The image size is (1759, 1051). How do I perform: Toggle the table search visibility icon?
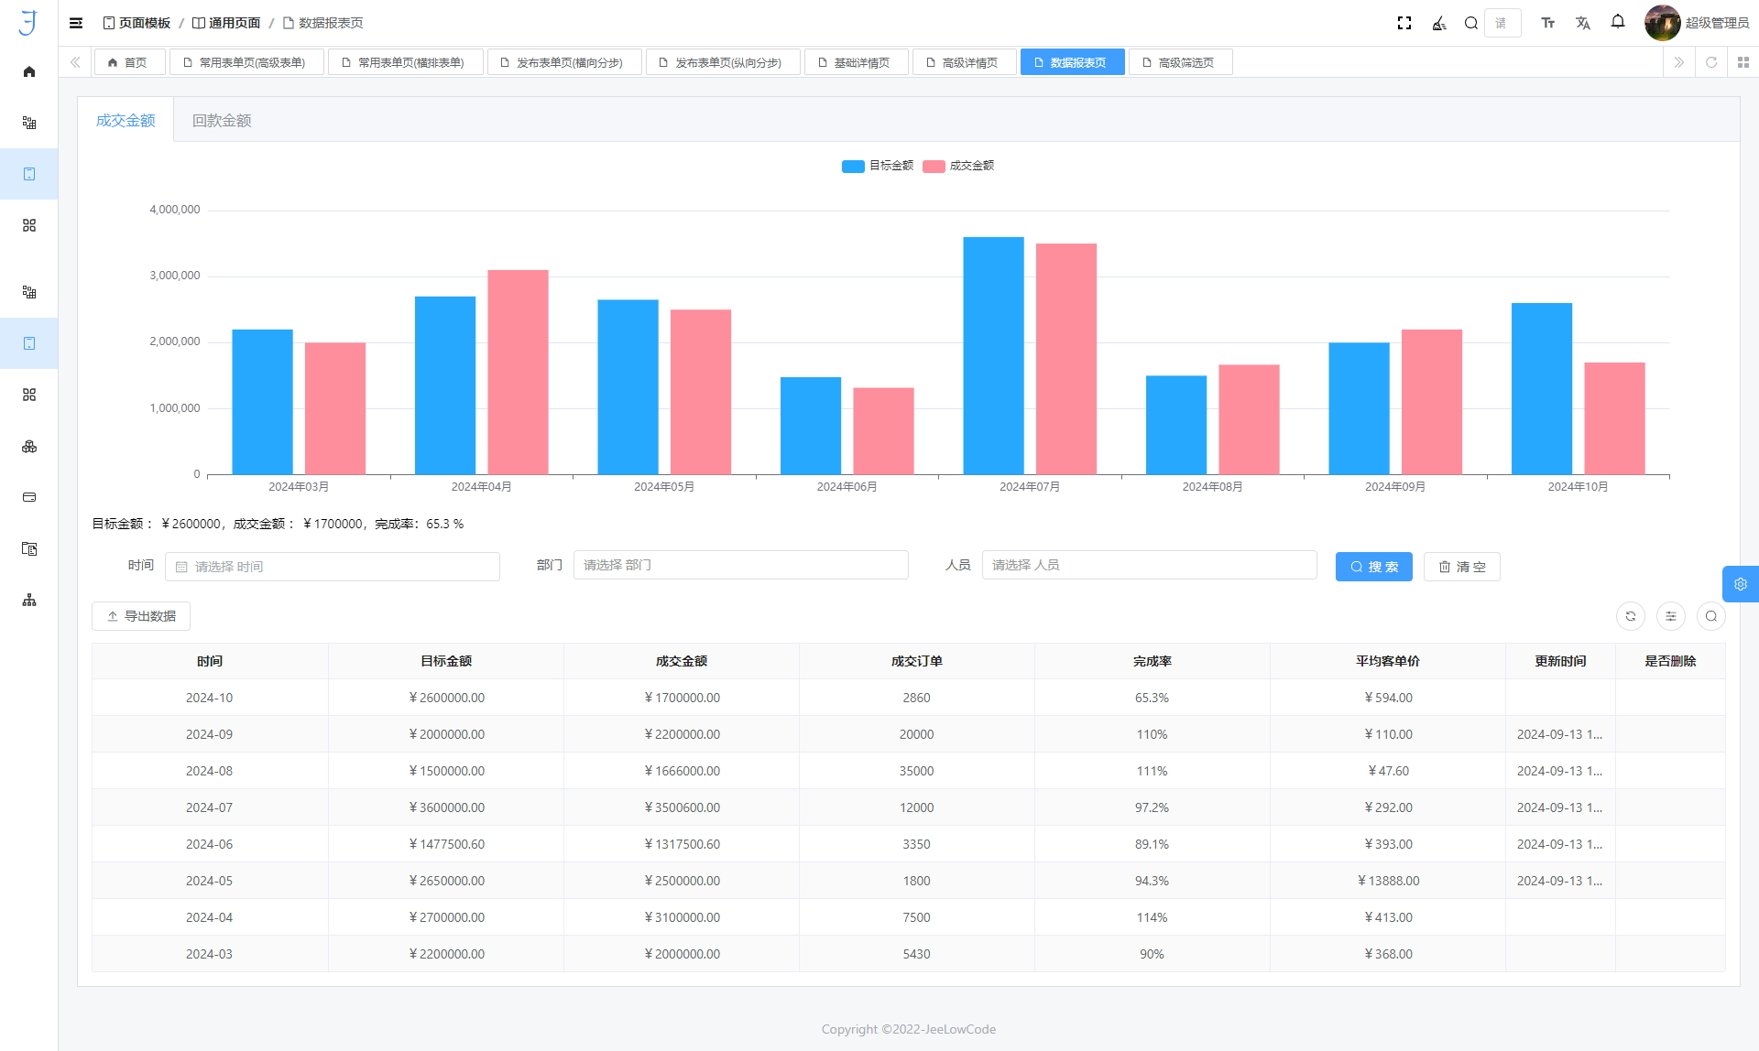tap(1710, 616)
